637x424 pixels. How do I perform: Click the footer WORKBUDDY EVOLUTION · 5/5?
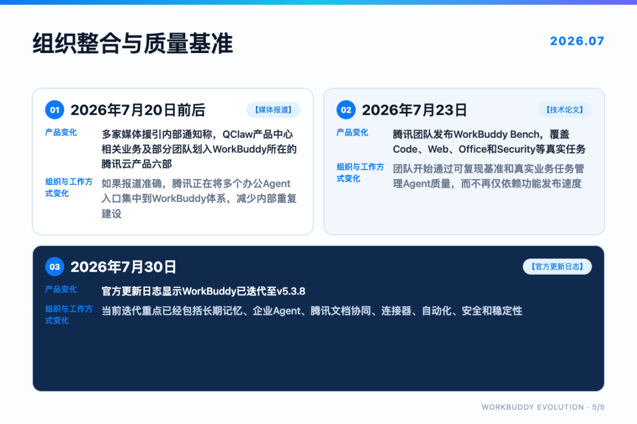543,407
